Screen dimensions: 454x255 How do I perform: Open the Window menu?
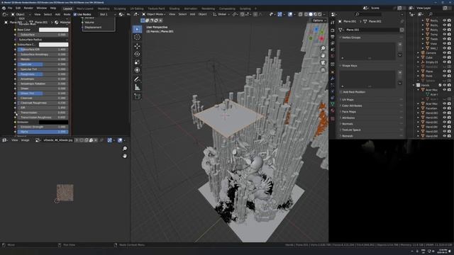point(41,8)
